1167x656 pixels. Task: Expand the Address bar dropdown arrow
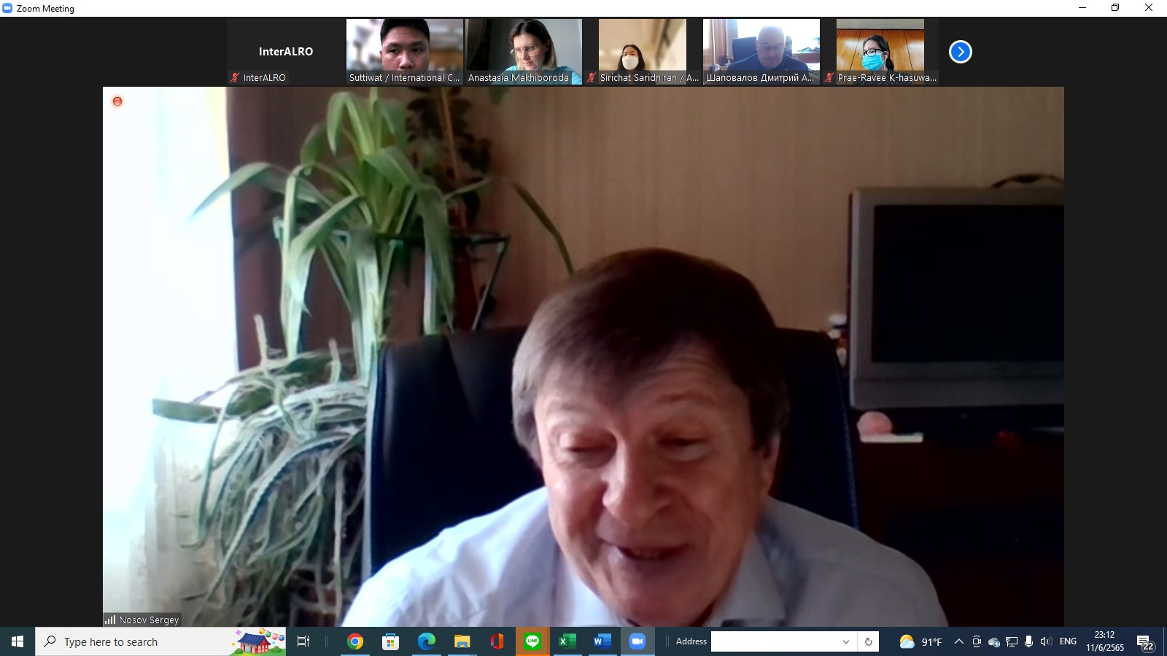[846, 641]
